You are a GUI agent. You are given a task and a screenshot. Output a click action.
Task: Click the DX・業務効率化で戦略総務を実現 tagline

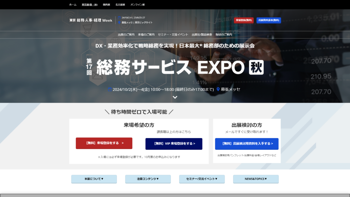(x=175, y=46)
